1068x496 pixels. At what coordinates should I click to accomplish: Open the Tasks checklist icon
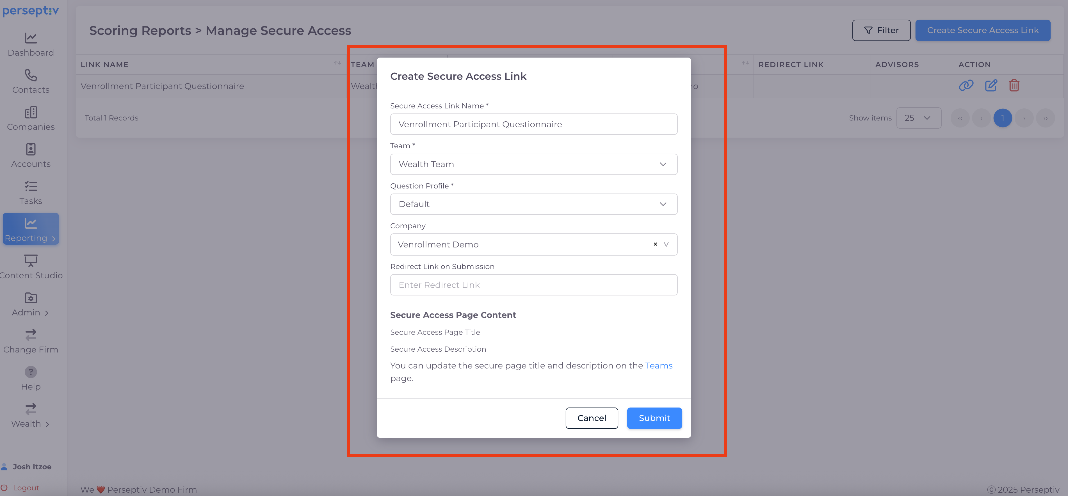pyautogui.click(x=31, y=186)
